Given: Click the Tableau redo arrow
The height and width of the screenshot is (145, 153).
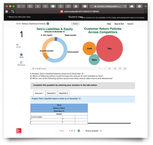Looking at the screenshot, I should pyautogui.click(x=105, y=68).
